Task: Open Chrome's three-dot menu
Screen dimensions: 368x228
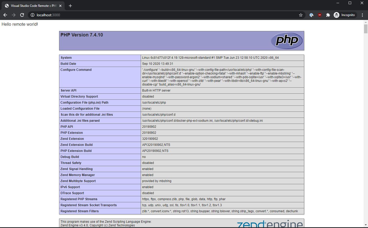Action: [362, 15]
